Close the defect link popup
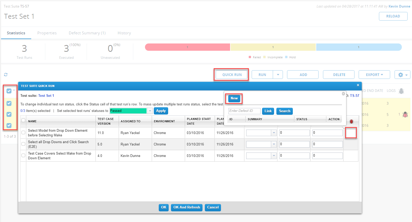This screenshot has width=412, height=222. [x=343, y=94]
